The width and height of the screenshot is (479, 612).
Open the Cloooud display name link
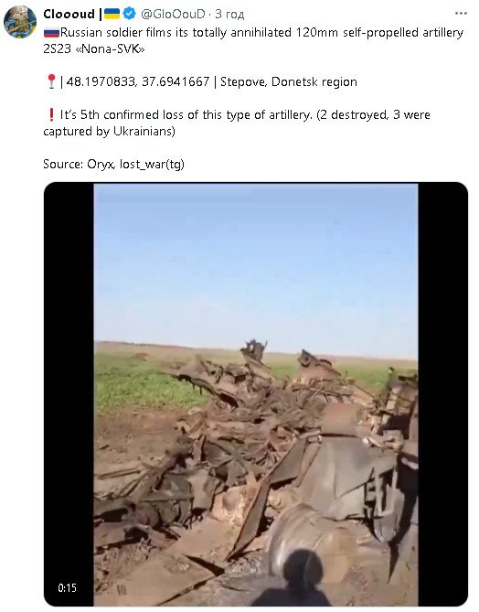pos(69,14)
